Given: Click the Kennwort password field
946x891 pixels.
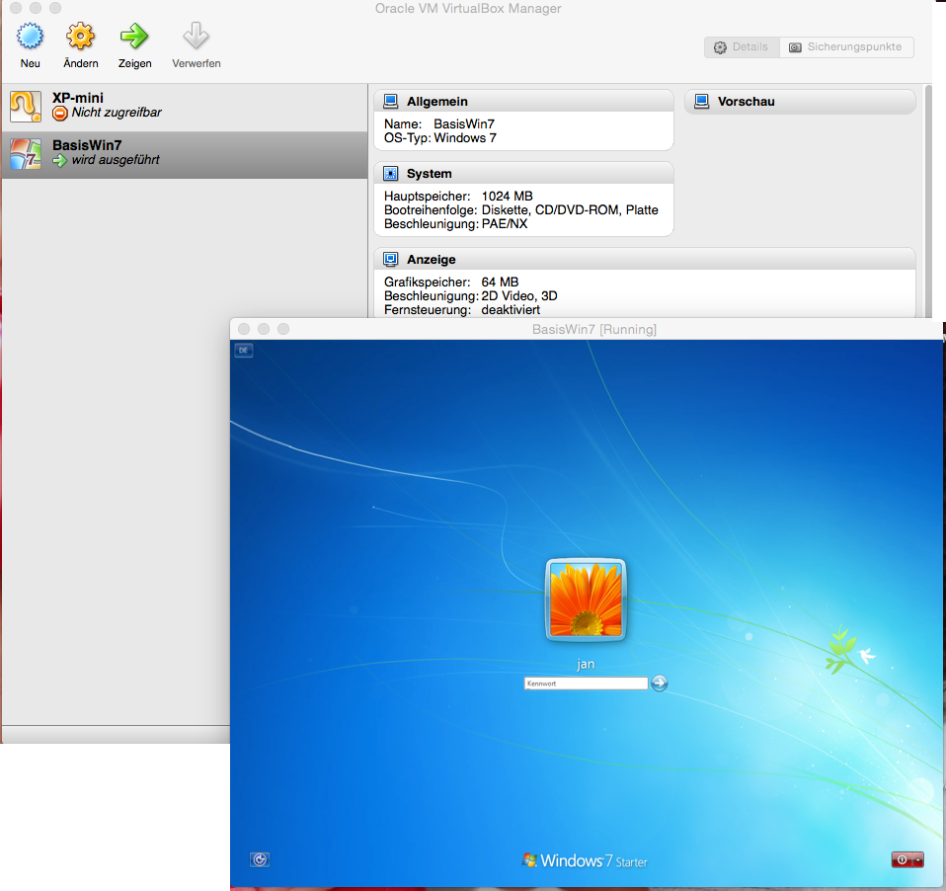Looking at the screenshot, I should pyautogui.click(x=586, y=684).
